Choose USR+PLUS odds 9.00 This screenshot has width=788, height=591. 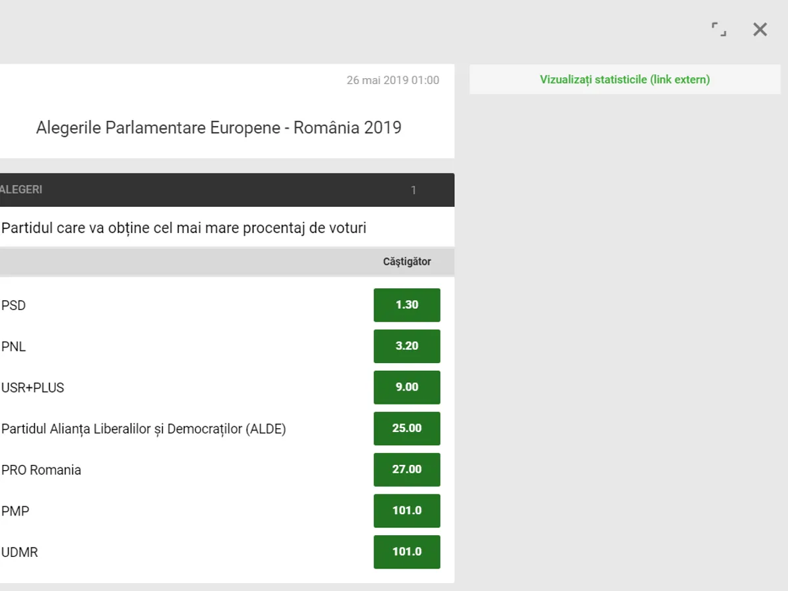pos(406,387)
